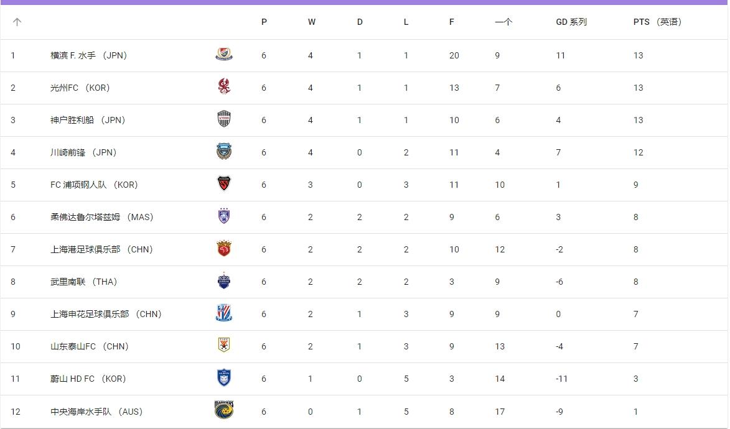The height and width of the screenshot is (429, 730).
Task: Click the 中央海岸水手队 club crest
Action: coord(224,410)
